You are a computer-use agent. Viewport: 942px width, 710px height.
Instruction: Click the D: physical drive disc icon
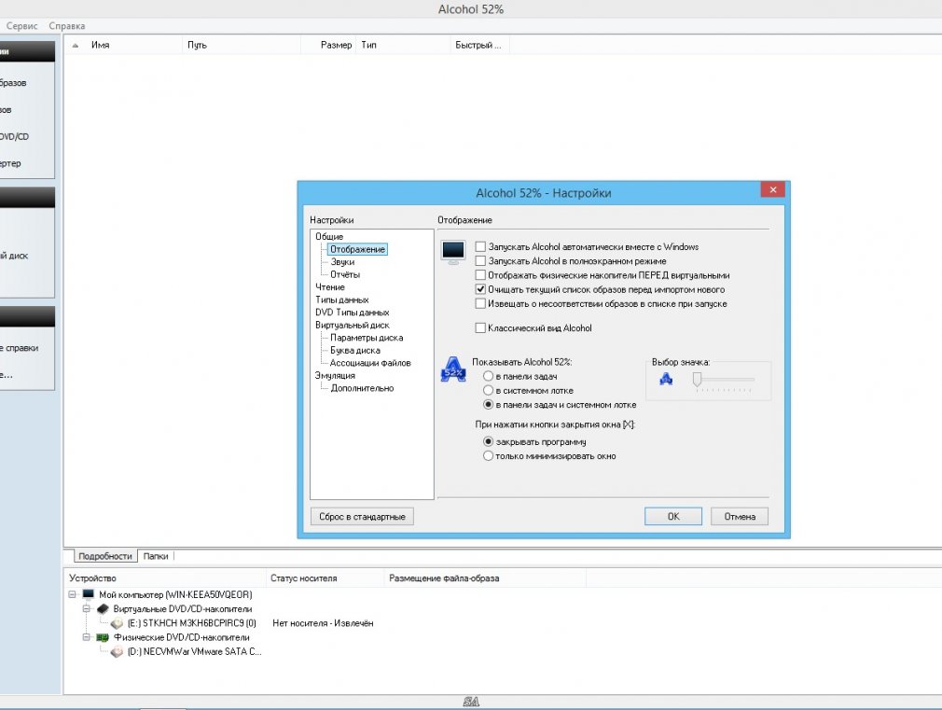click(x=118, y=651)
